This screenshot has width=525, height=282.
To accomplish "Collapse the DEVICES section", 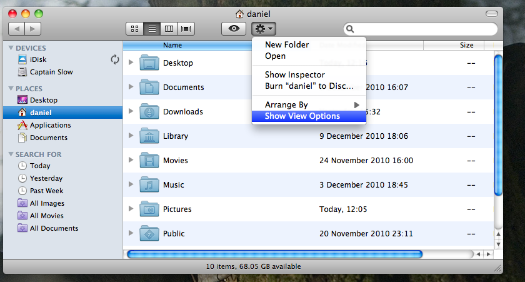I will 11,48.
